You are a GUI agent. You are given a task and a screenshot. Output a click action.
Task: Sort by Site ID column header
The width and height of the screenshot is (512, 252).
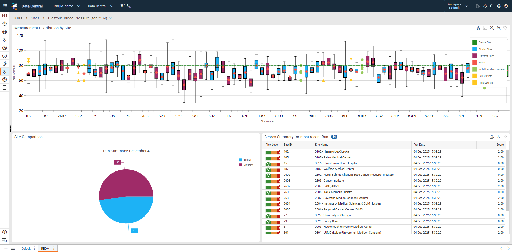297,145
